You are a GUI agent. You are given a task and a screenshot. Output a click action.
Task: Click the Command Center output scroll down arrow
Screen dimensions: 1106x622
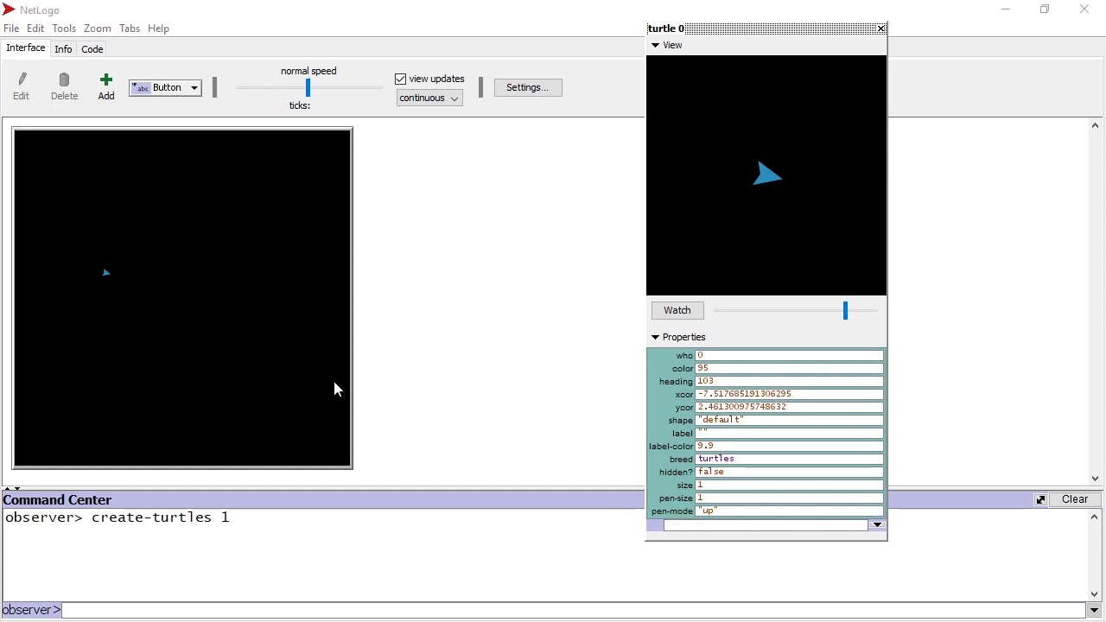1096,593
